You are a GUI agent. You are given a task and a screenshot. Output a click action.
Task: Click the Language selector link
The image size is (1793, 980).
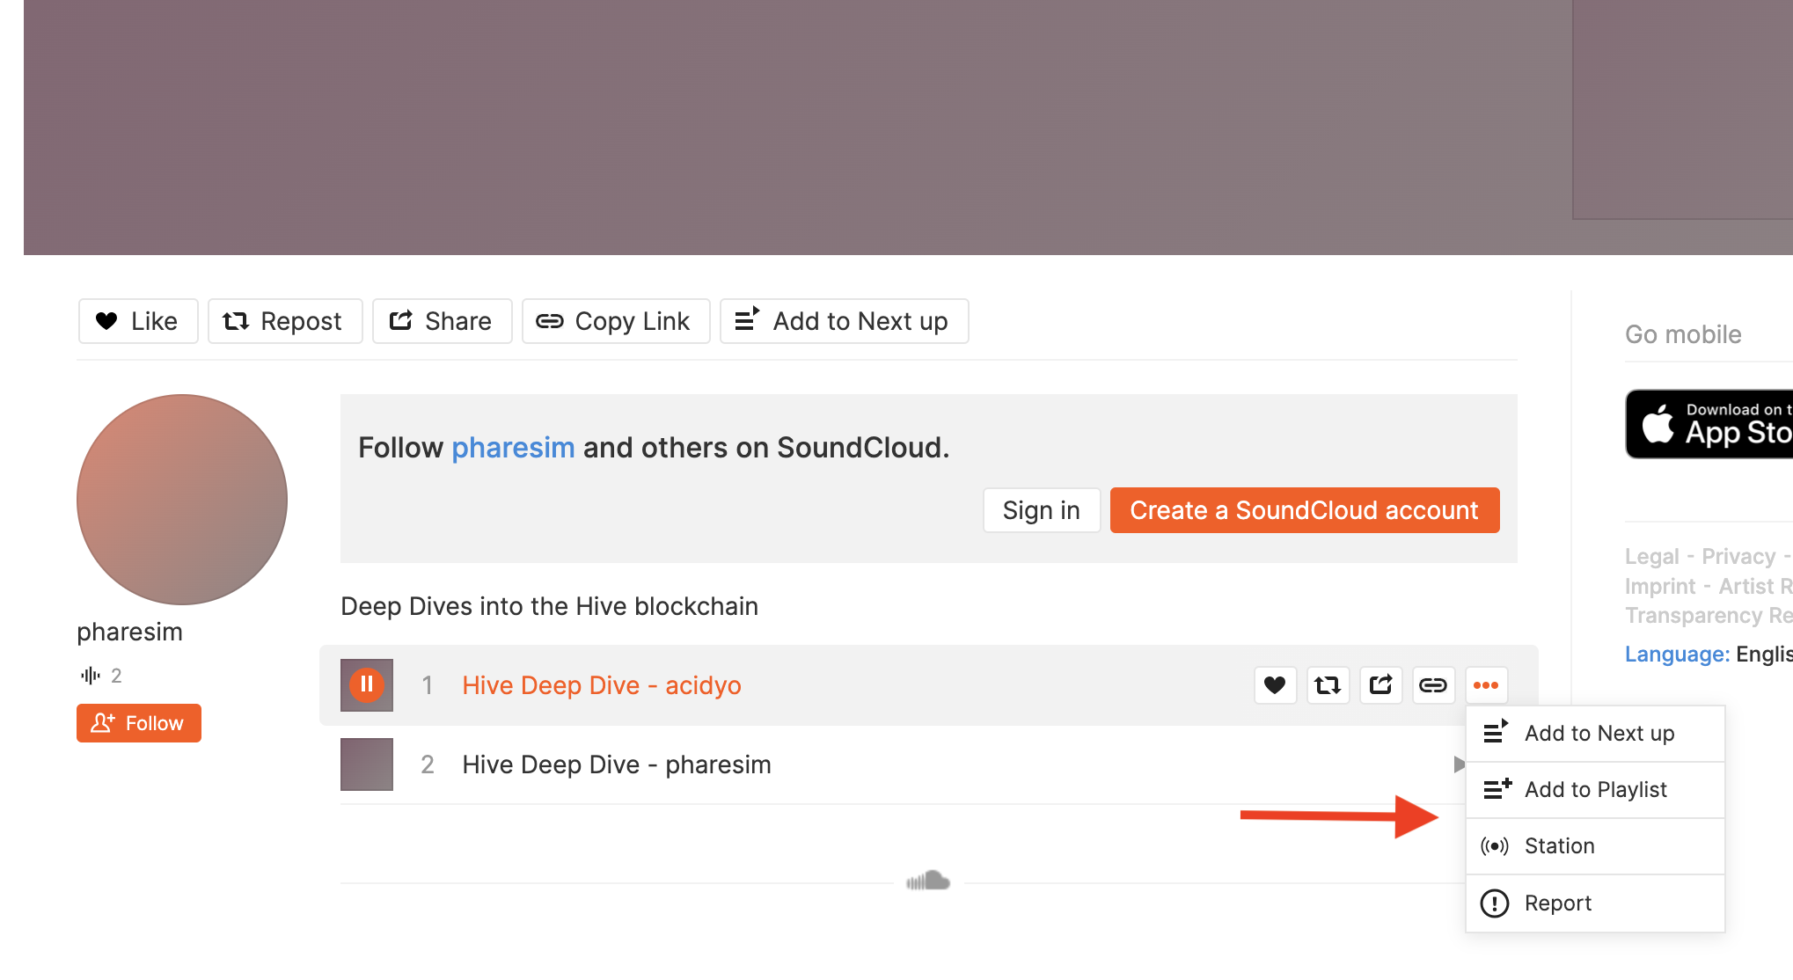pyautogui.click(x=1677, y=655)
